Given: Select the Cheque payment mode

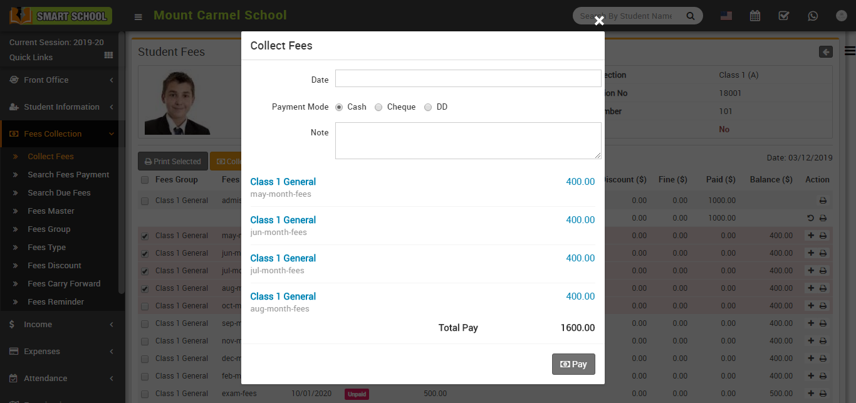Looking at the screenshot, I should [378, 107].
